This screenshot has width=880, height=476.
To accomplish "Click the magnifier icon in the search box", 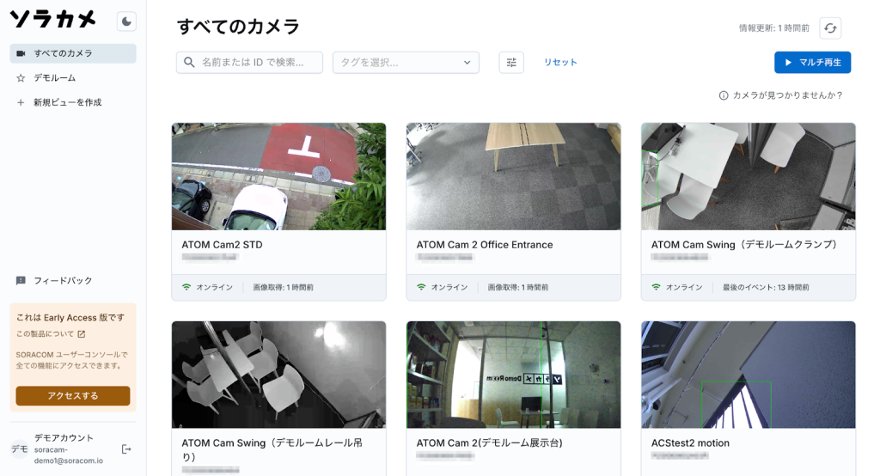I will click(x=189, y=63).
